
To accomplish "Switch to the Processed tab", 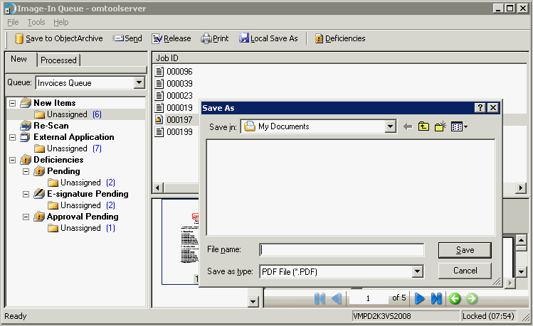I will [58, 60].
